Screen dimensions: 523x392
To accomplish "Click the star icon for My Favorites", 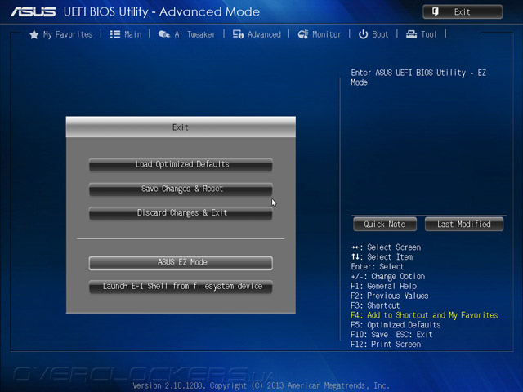I will click(34, 34).
